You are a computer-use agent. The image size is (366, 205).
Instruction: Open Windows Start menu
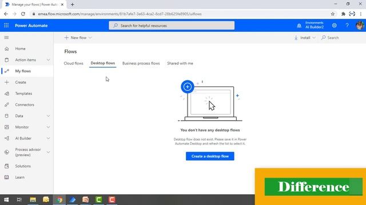6,200
